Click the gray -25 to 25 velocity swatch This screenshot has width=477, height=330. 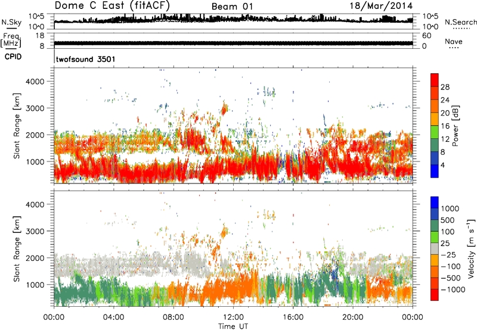(x=435, y=249)
